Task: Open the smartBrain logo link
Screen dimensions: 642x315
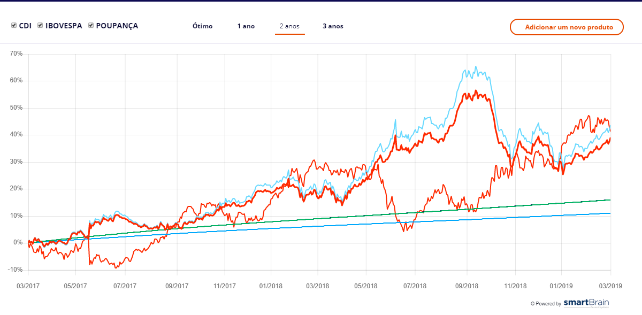Action: pos(586,303)
